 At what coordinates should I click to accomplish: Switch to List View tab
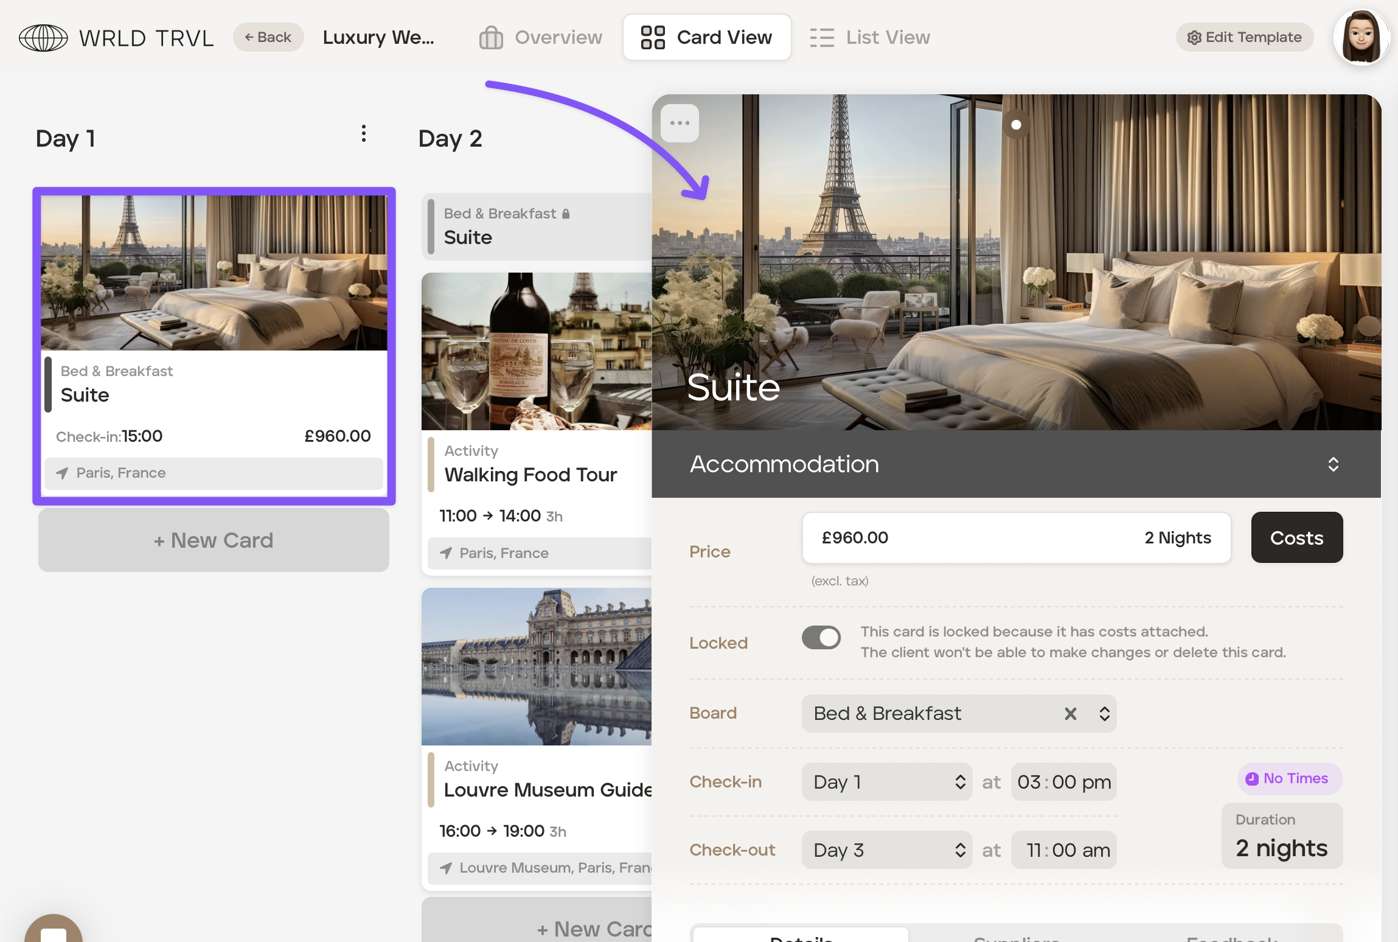(870, 37)
